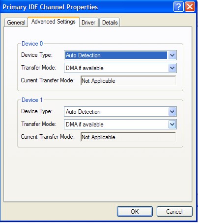This screenshot has width=198, height=223.
Task: Click Device 1 Auto Detection combo text
Action: [83, 112]
